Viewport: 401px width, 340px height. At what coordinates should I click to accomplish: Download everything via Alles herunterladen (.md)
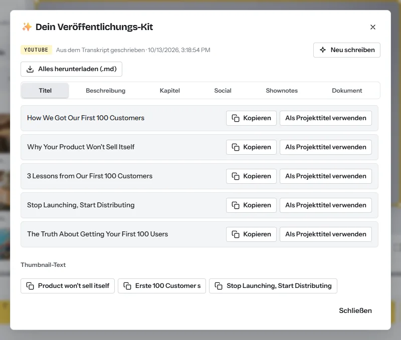(x=71, y=69)
